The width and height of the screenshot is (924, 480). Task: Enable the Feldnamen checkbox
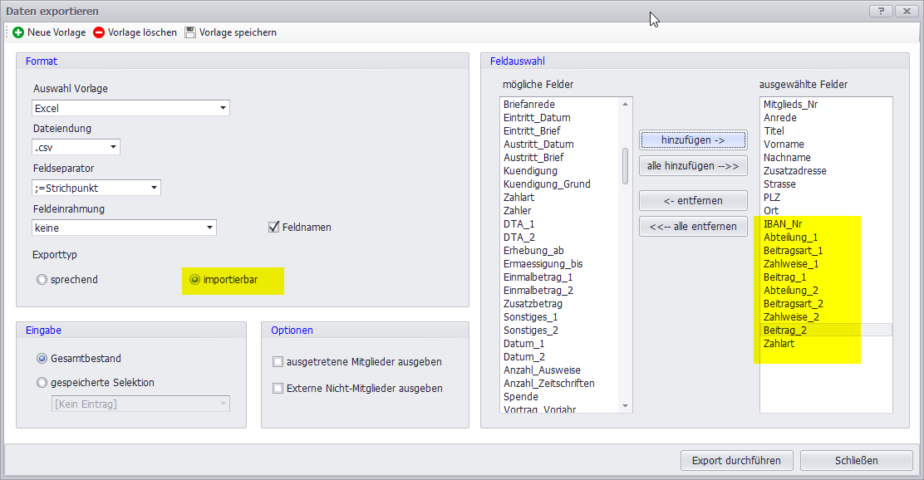coord(273,227)
